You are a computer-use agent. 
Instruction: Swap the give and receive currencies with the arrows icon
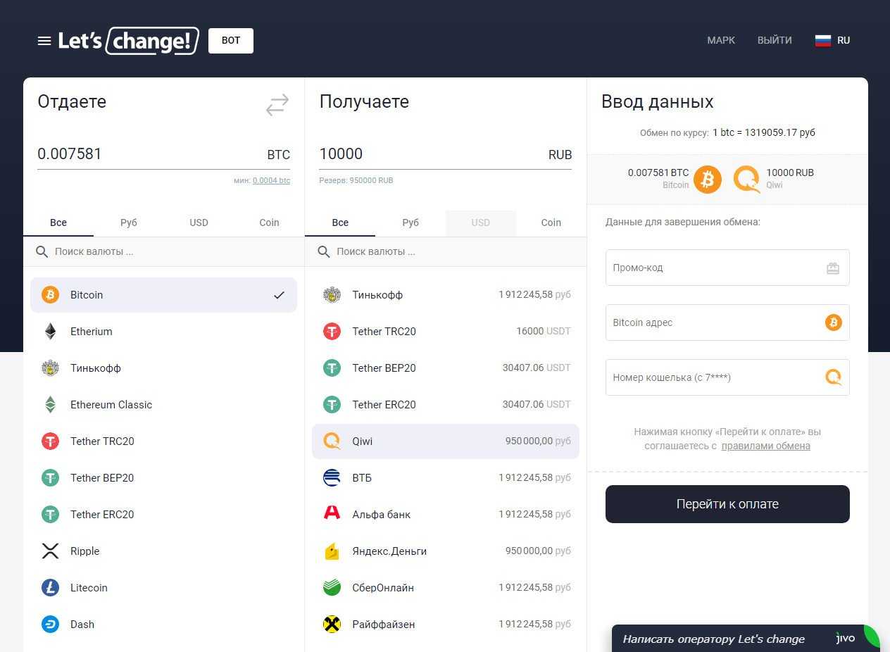pos(277,105)
